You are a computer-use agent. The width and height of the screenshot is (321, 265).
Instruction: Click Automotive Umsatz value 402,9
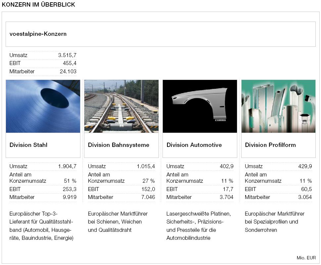(227, 166)
